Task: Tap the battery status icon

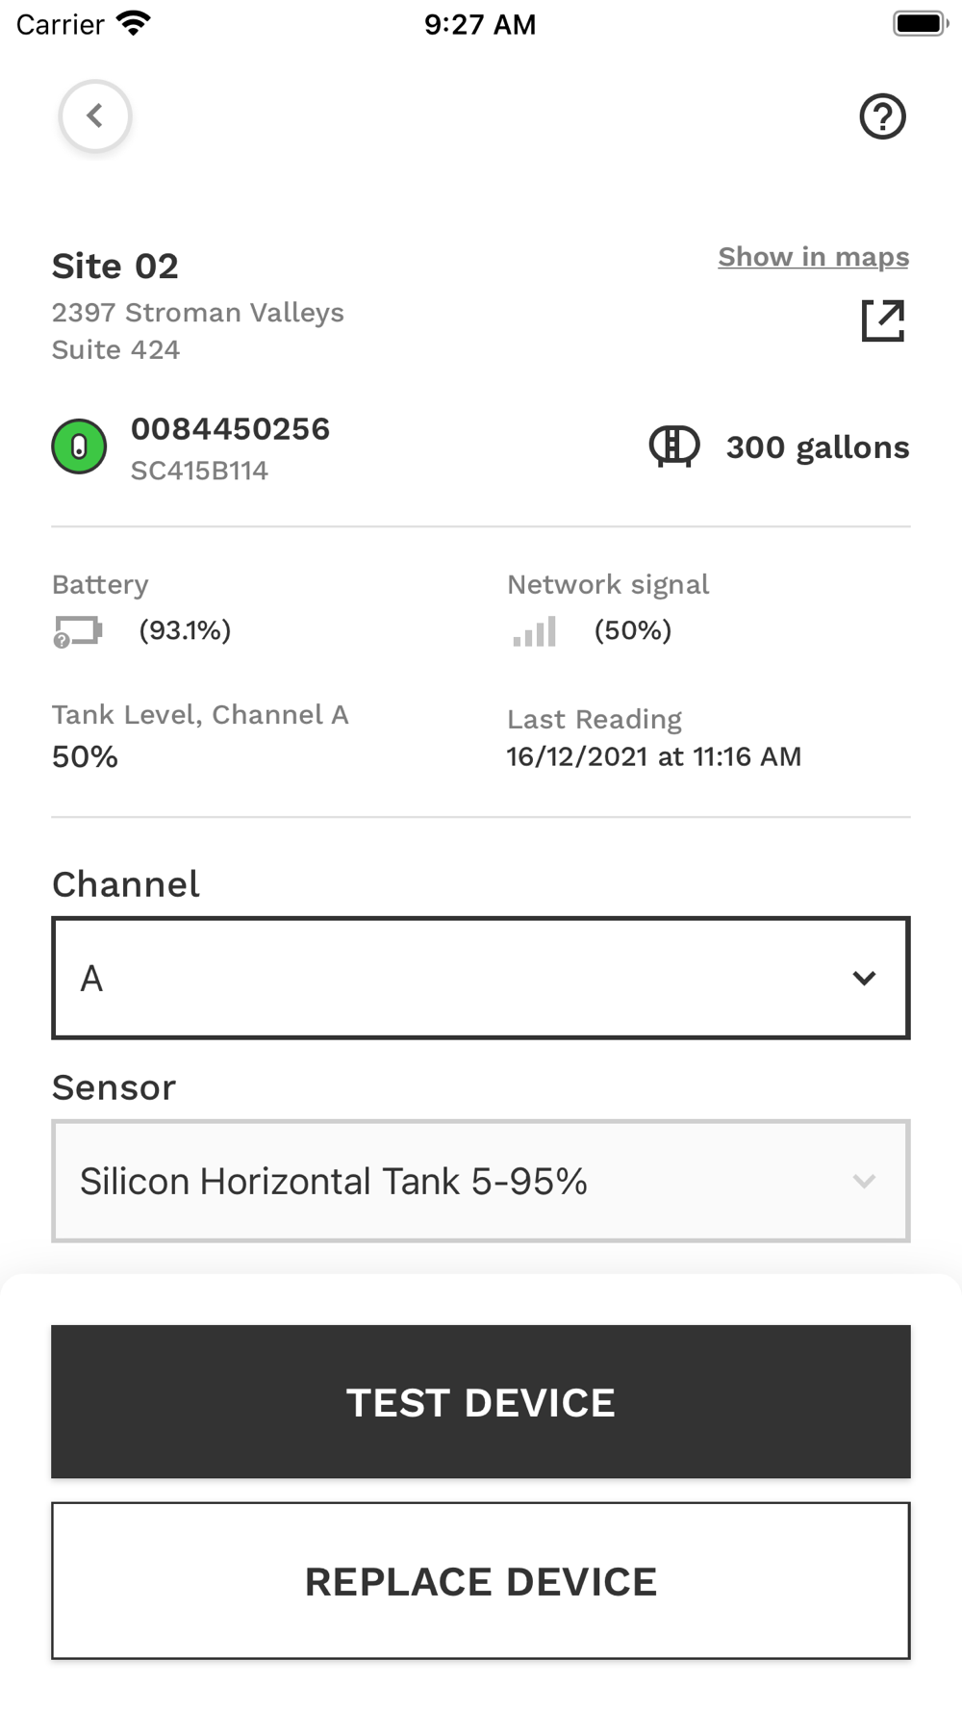Action: tap(78, 632)
